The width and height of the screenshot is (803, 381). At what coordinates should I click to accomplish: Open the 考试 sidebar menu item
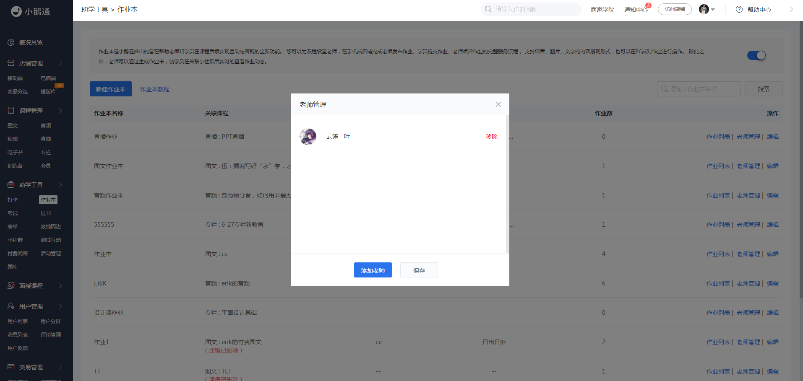13,213
